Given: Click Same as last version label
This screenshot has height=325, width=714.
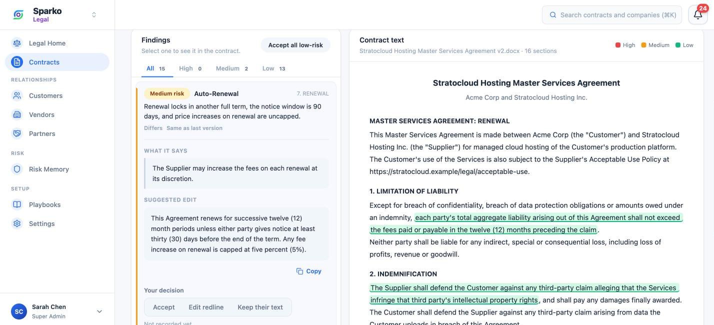Looking at the screenshot, I should point(194,128).
